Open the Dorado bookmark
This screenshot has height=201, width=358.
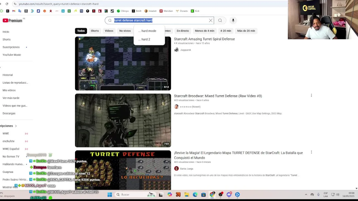tap(182, 11)
